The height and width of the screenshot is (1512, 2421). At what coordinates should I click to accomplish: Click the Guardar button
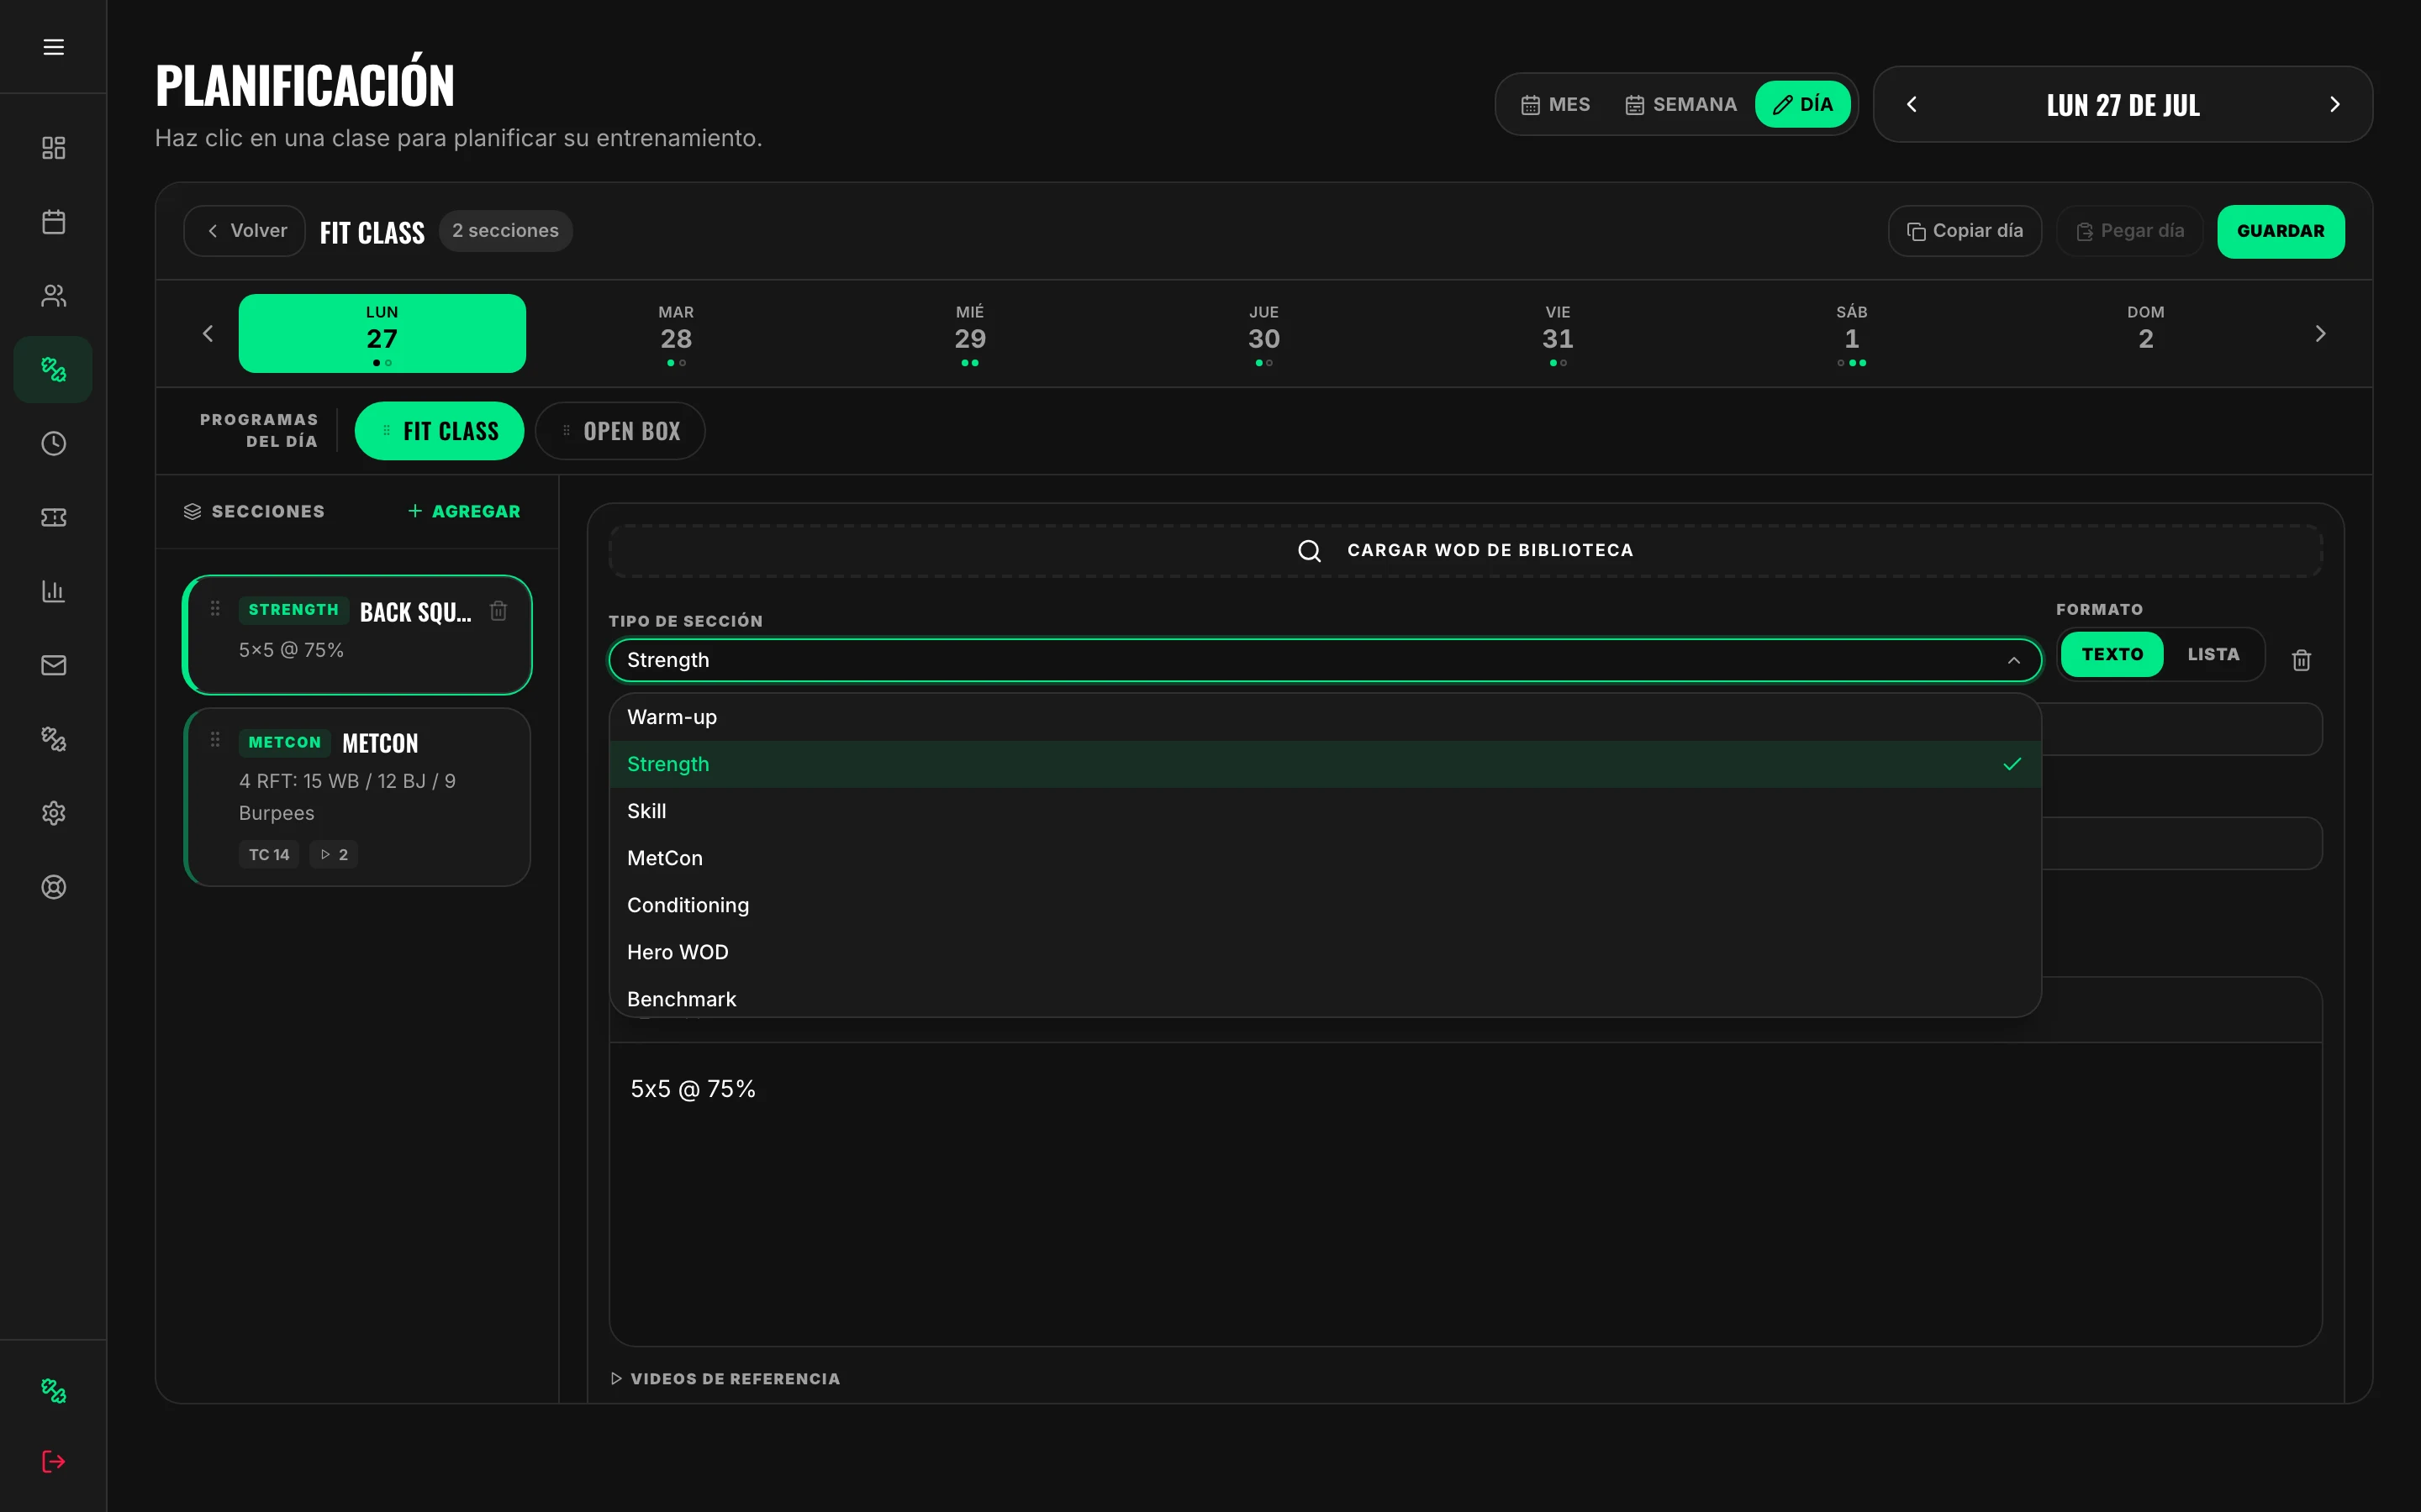click(2280, 231)
